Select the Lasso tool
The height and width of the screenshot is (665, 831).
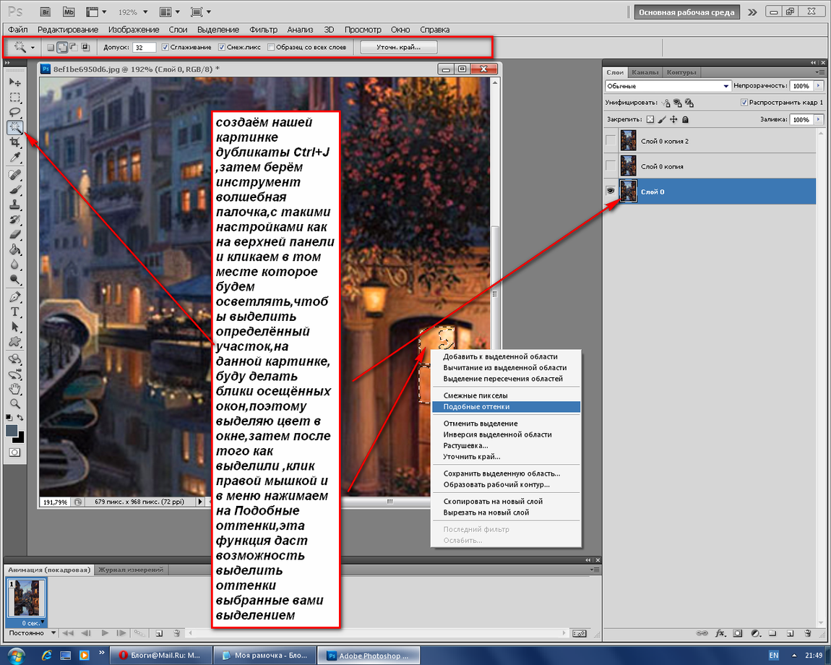tap(15, 112)
